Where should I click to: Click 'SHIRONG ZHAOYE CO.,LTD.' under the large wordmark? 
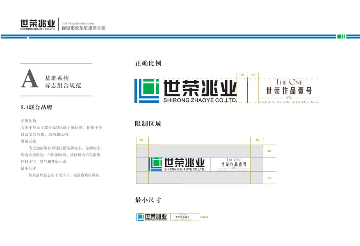click(200, 100)
